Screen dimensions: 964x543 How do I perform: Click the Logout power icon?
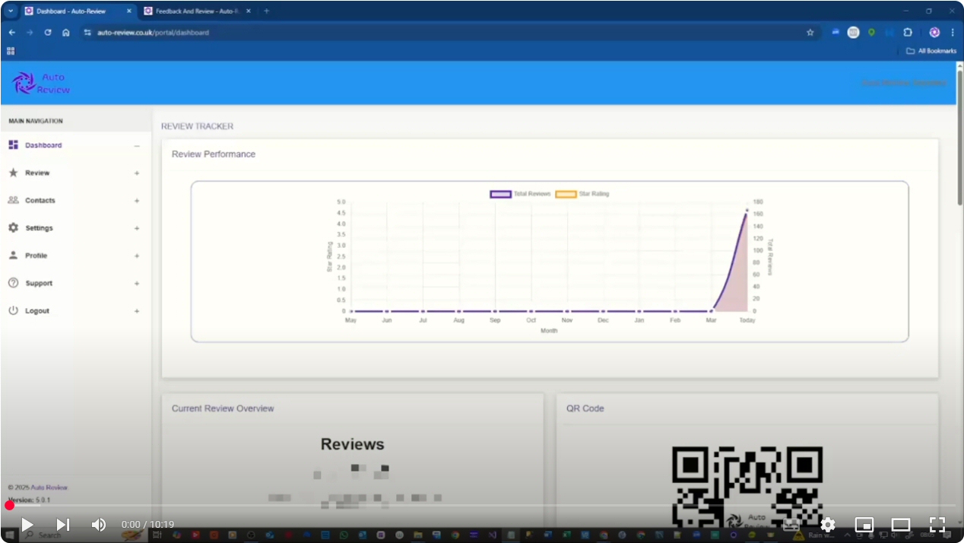[x=13, y=310]
